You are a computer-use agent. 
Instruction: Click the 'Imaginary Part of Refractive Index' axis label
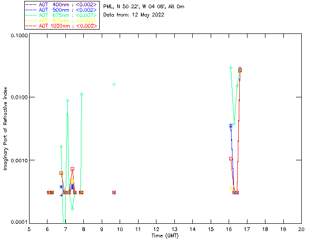[5, 128]
